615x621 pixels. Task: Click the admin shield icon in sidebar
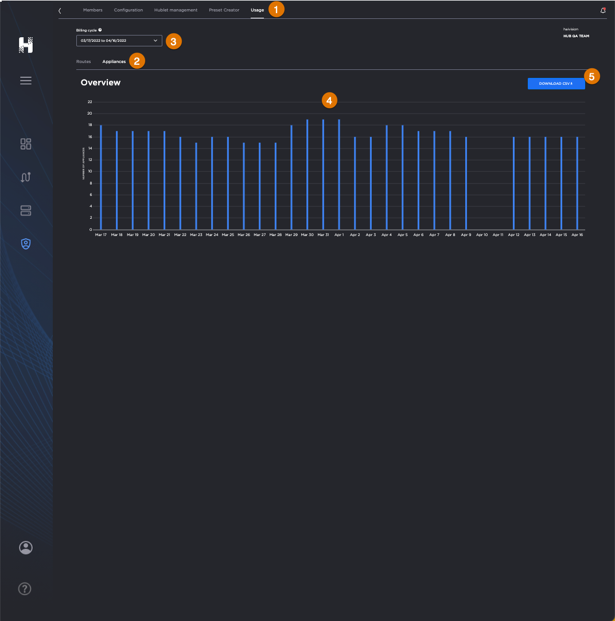point(25,243)
